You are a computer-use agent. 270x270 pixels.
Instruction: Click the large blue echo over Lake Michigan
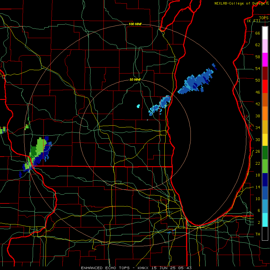pos(196,81)
